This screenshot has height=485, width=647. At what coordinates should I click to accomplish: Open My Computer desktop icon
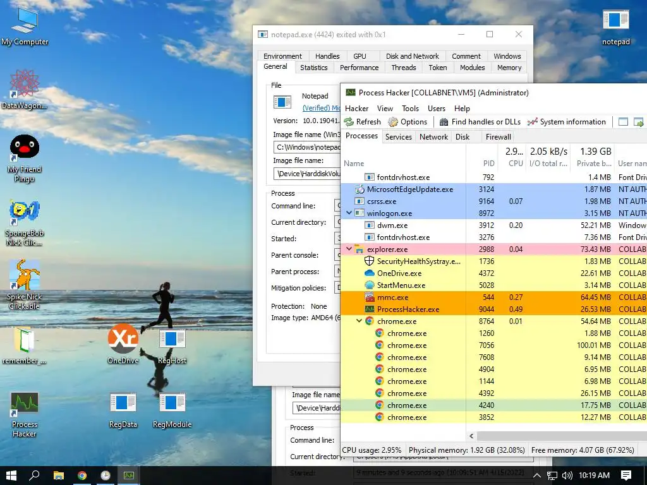point(25,25)
